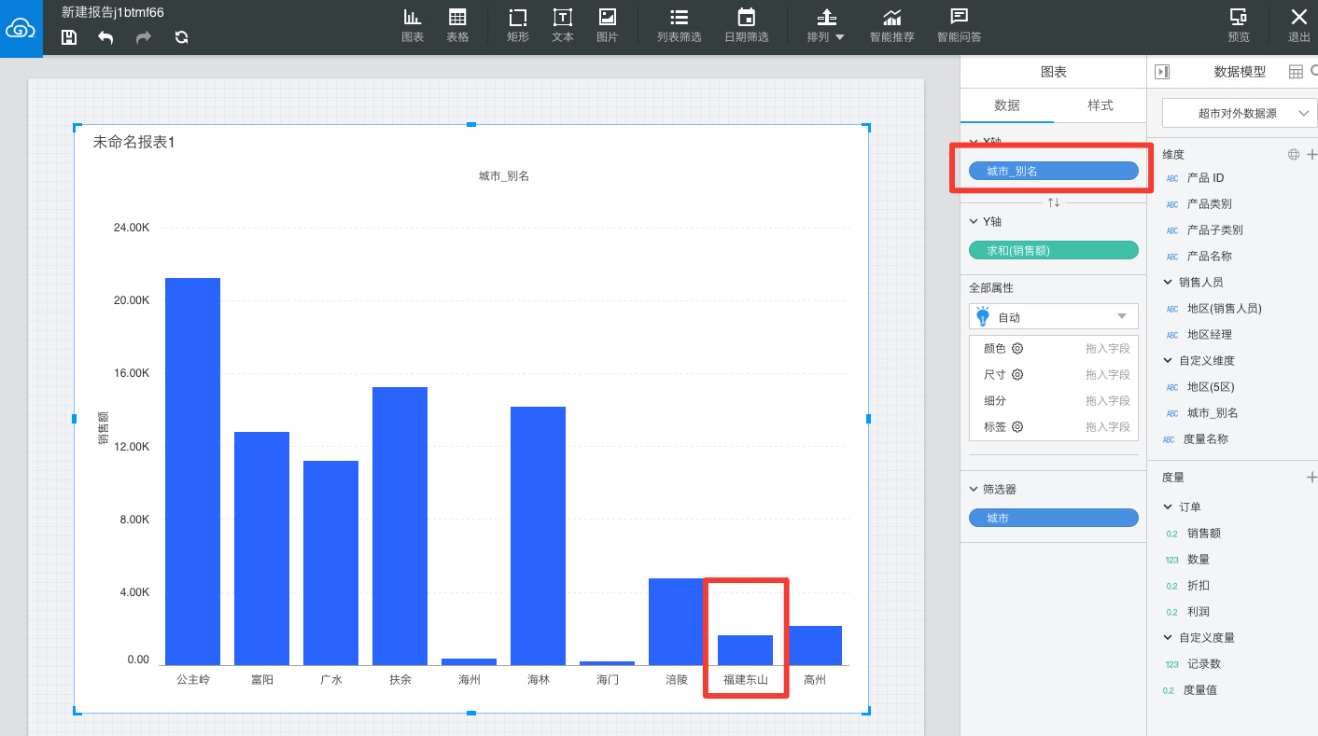Click the 公主岭 bar in the chart
Image resolution: width=1318 pixels, height=736 pixels.
click(x=193, y=471)
